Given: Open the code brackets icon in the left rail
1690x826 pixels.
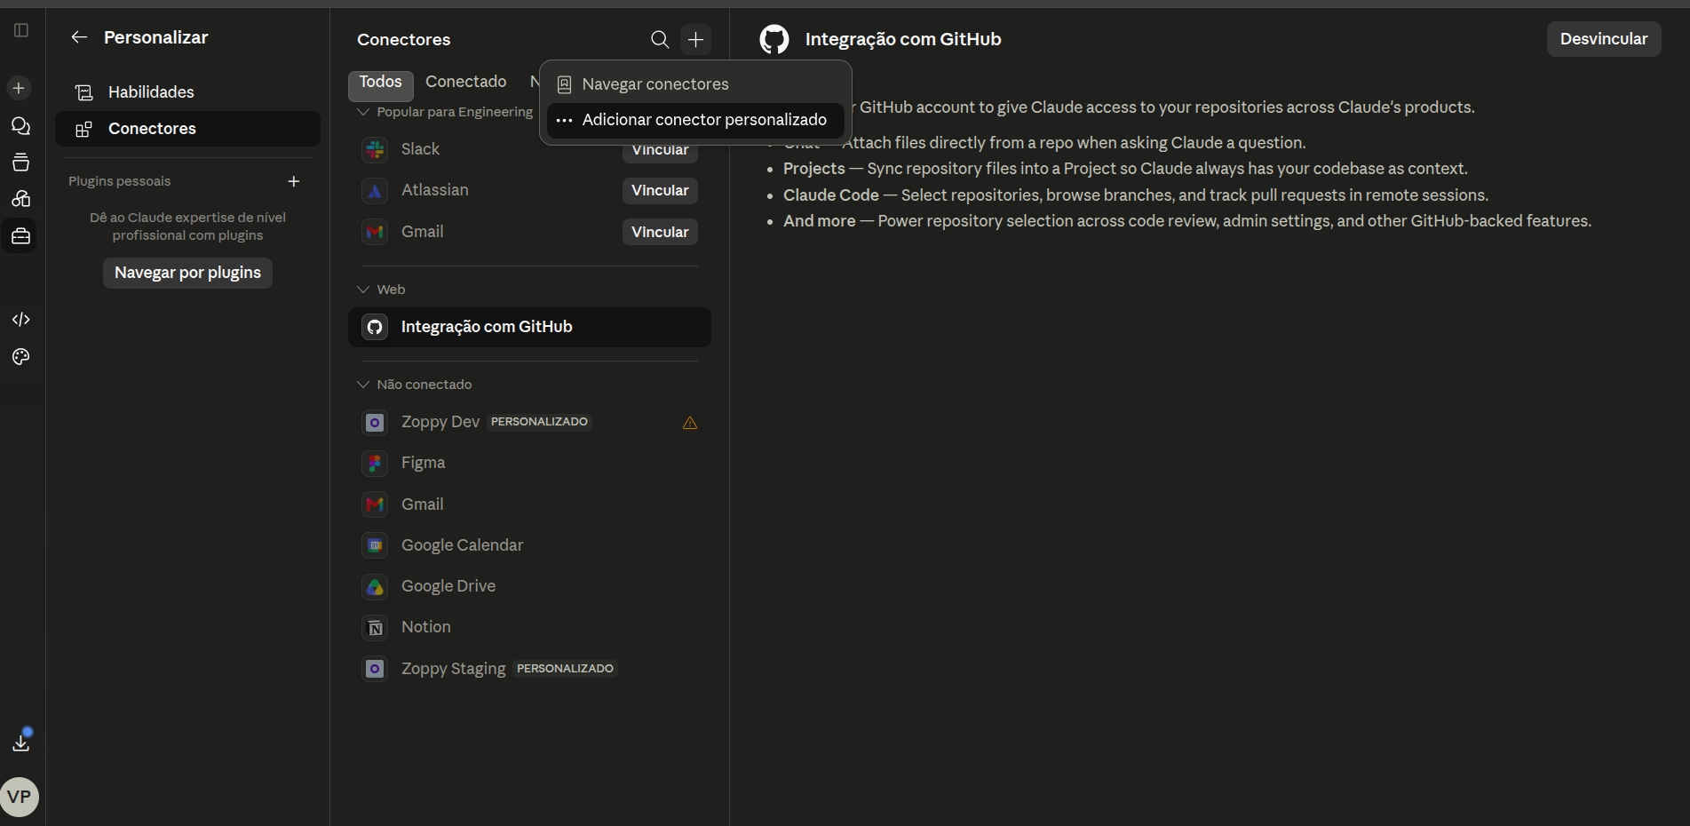Looking at the screenshot, I should tap(20, 319).
